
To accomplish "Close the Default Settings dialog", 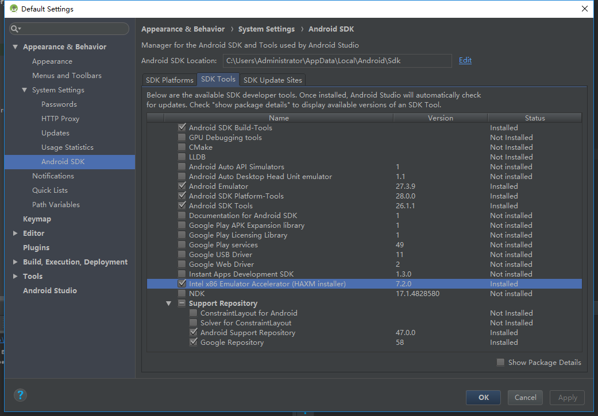I will point(584,9).
